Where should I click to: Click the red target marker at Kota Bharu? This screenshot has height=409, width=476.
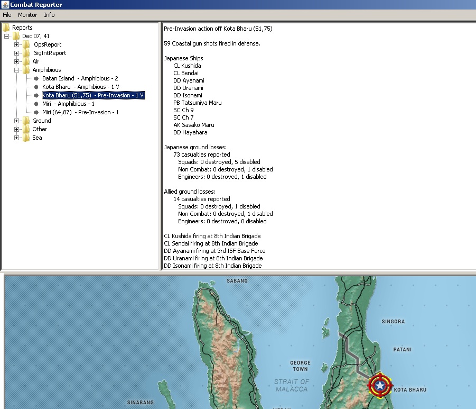point(379,386)
